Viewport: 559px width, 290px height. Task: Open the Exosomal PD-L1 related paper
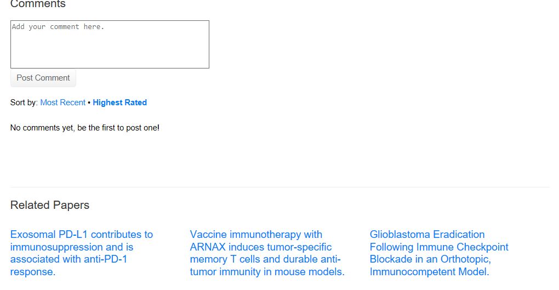coord(81,235)
